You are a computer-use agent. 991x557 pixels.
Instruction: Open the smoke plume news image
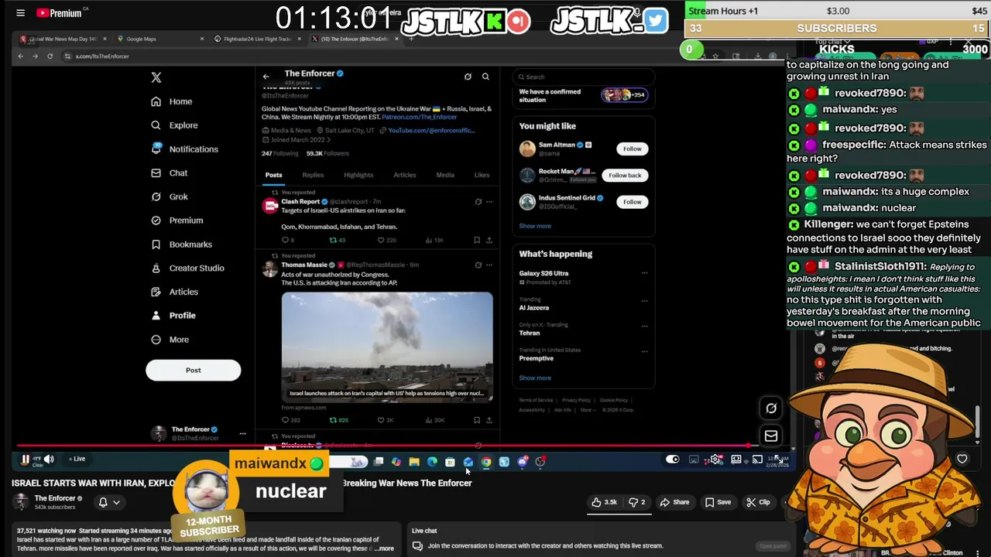pos(387,347)
